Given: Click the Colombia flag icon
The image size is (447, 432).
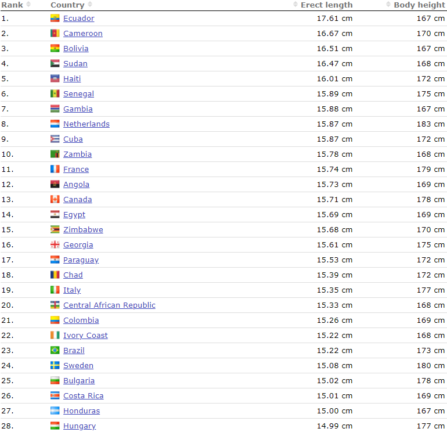Looking at the screenshot, I should click(x=55, y=321).
